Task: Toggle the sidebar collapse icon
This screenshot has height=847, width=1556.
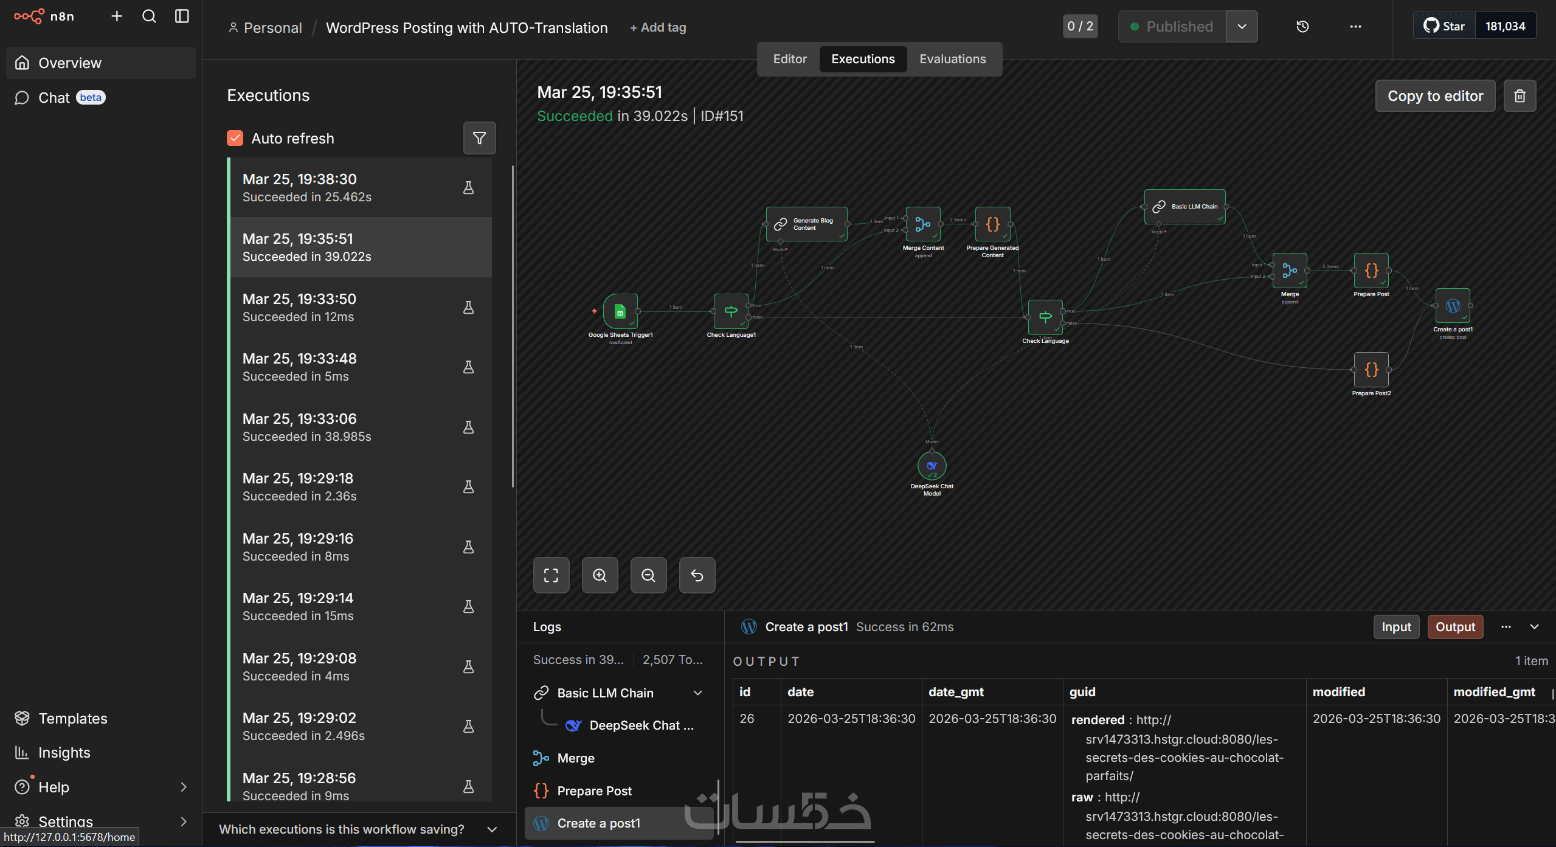Action: pyautogui.click(x=182, y=16)
